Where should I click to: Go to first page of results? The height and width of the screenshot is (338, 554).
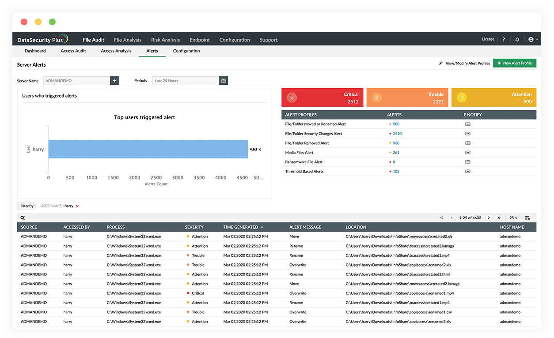click(x=441, y=218)
